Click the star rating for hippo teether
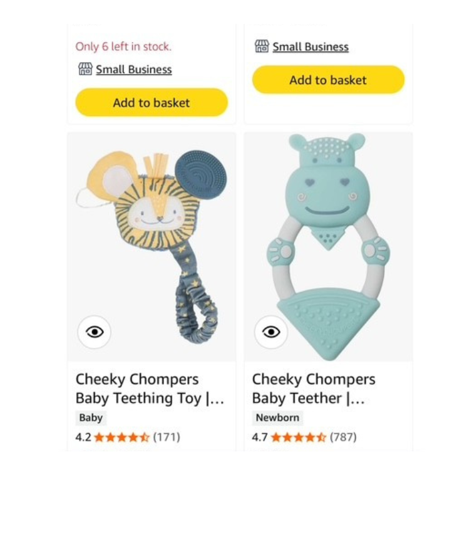 point(298,437)
